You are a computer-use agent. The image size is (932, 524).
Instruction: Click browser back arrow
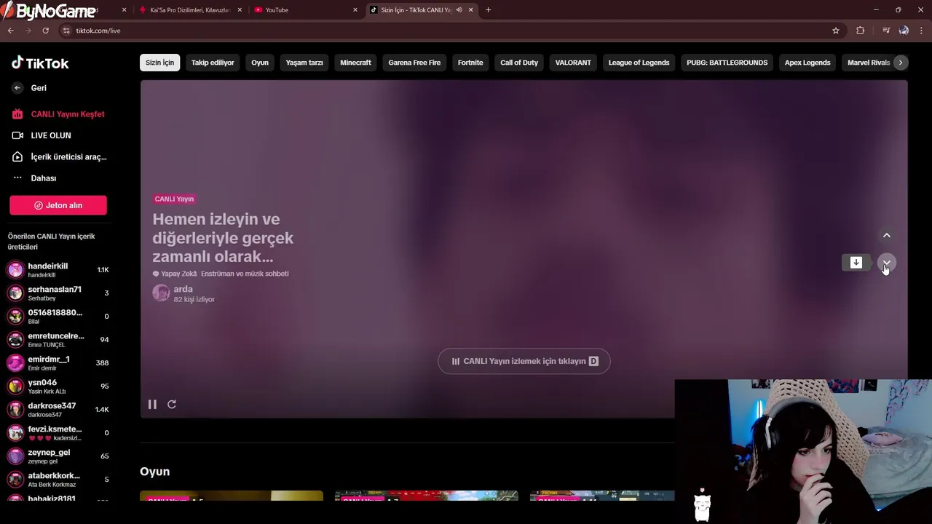10,31
